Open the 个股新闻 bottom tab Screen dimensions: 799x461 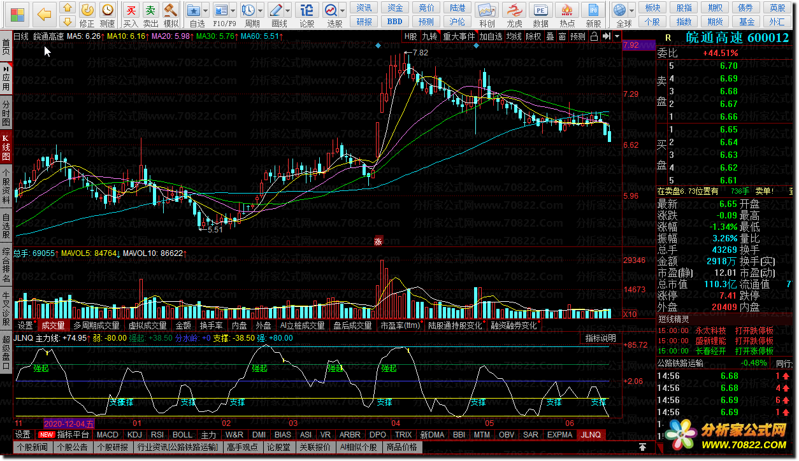click(x=33, y=448)
